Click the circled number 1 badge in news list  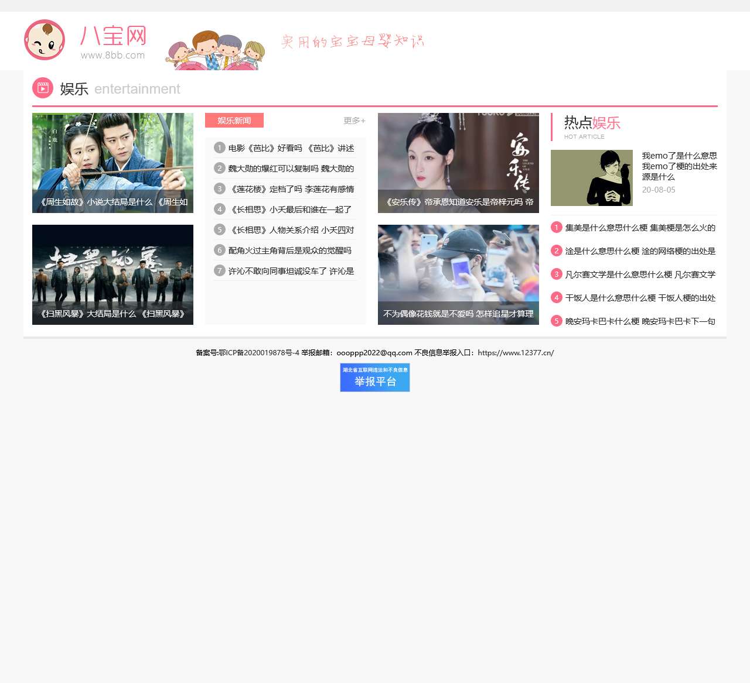(219, 148)
